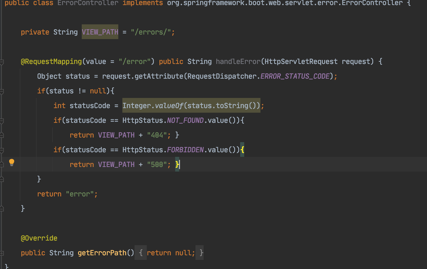
Task: Click the null keyword in if(status != null)
Action: [x=98, y=91]
